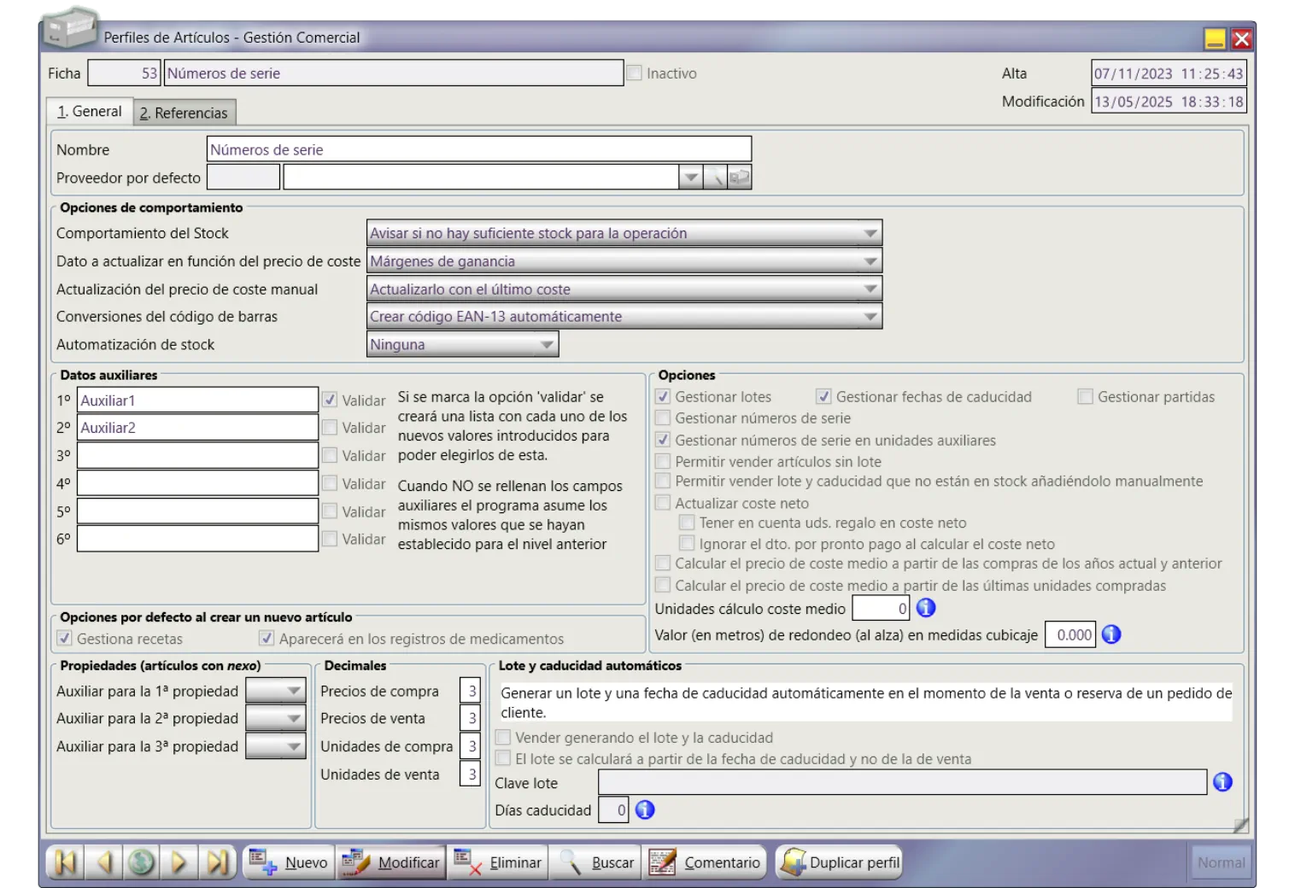Minimize the Perfiles de Artículos window
Screen dimensions: 1295x888
(1215, 38)
